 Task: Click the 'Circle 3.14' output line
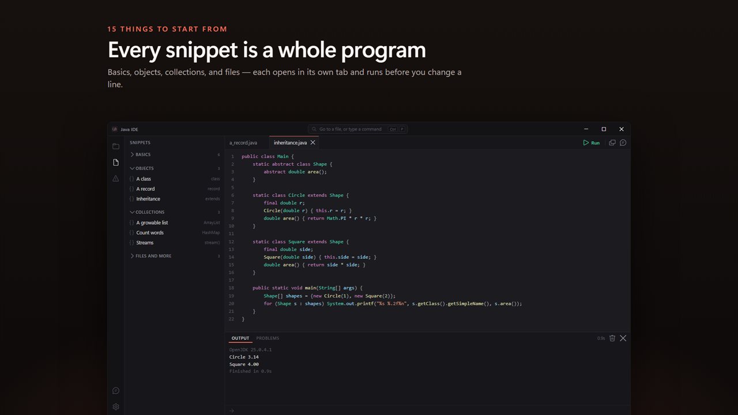244,357
